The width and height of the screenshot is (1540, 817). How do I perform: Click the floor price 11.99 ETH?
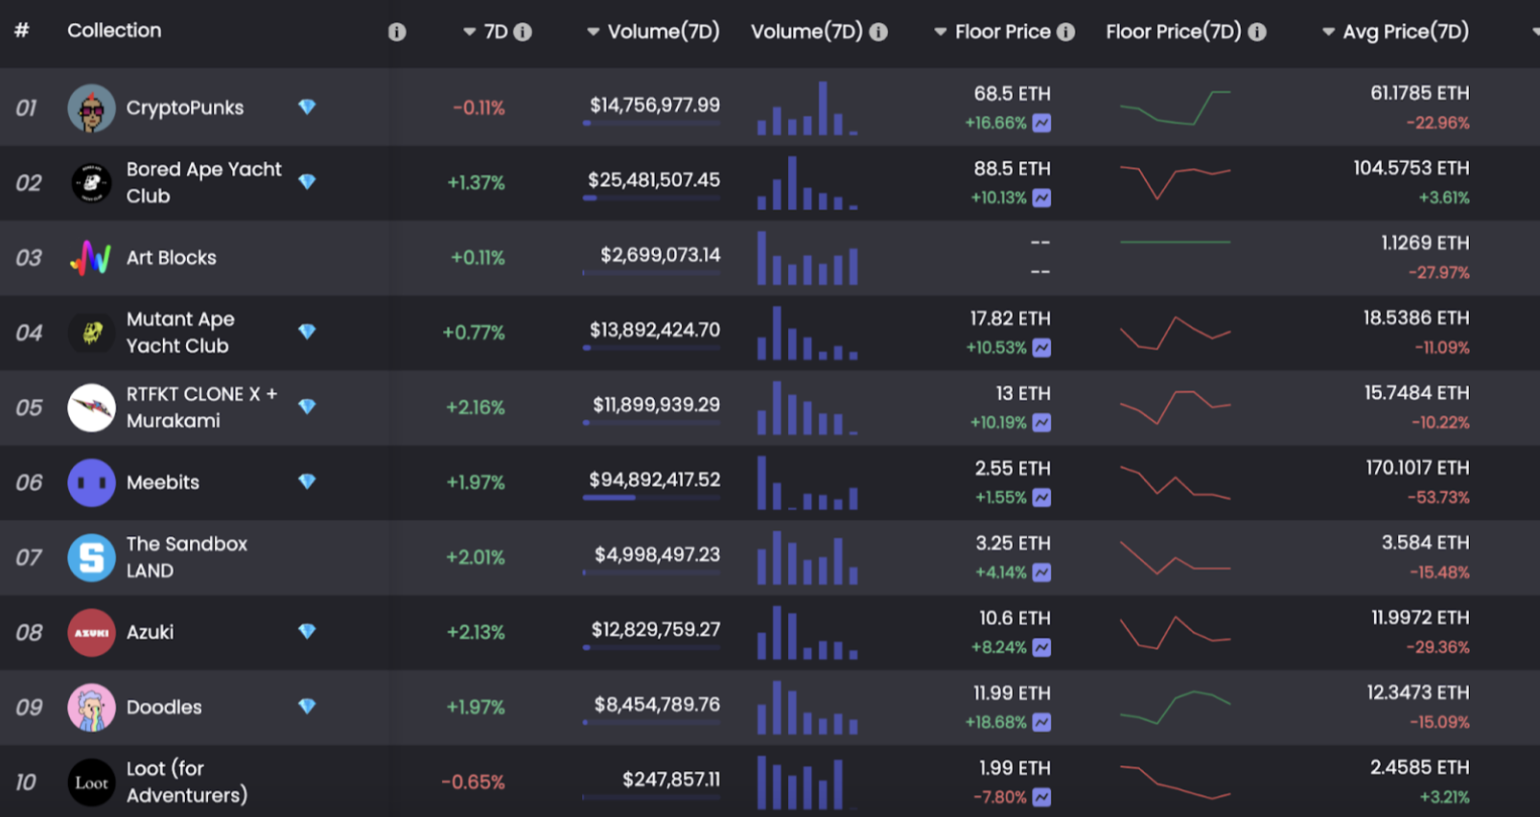[1013, 693]
